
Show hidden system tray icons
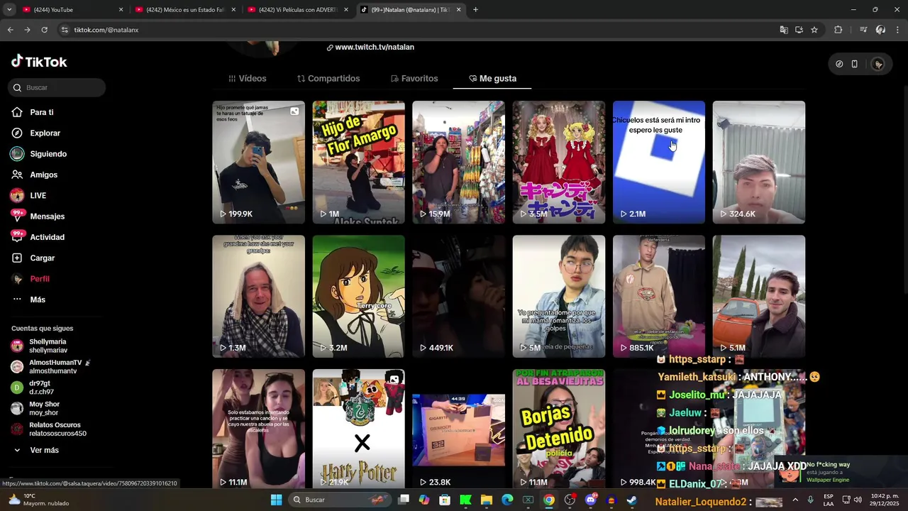click(794, 500)
